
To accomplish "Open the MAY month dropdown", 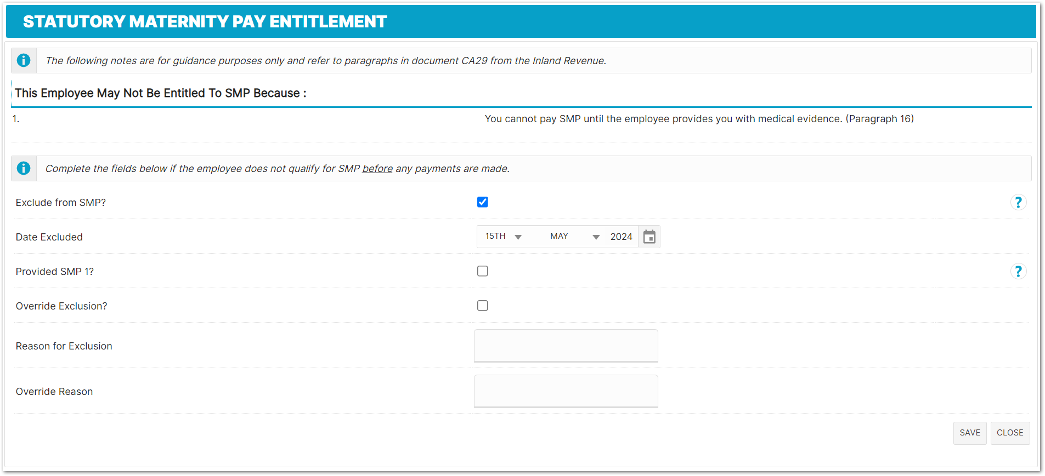I will coord(574,237).
